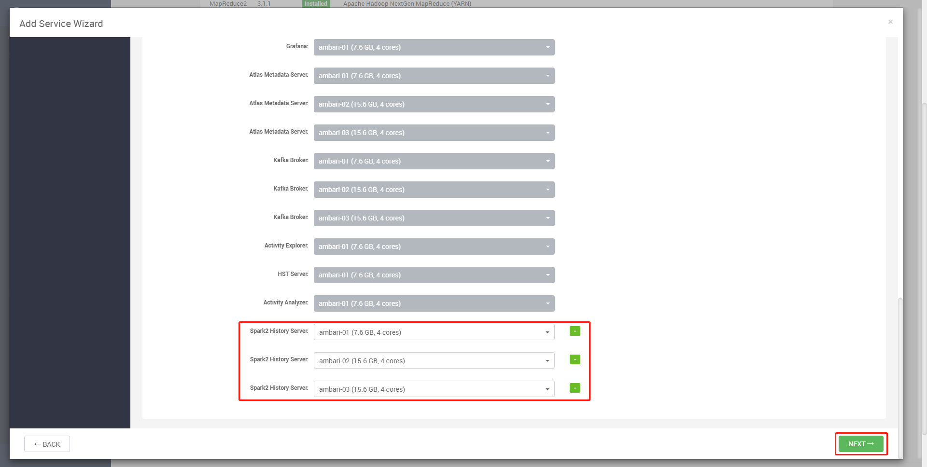927x467 pixels.
Task: Open the Grafana host dropdown
Action: tap(434, 47)
